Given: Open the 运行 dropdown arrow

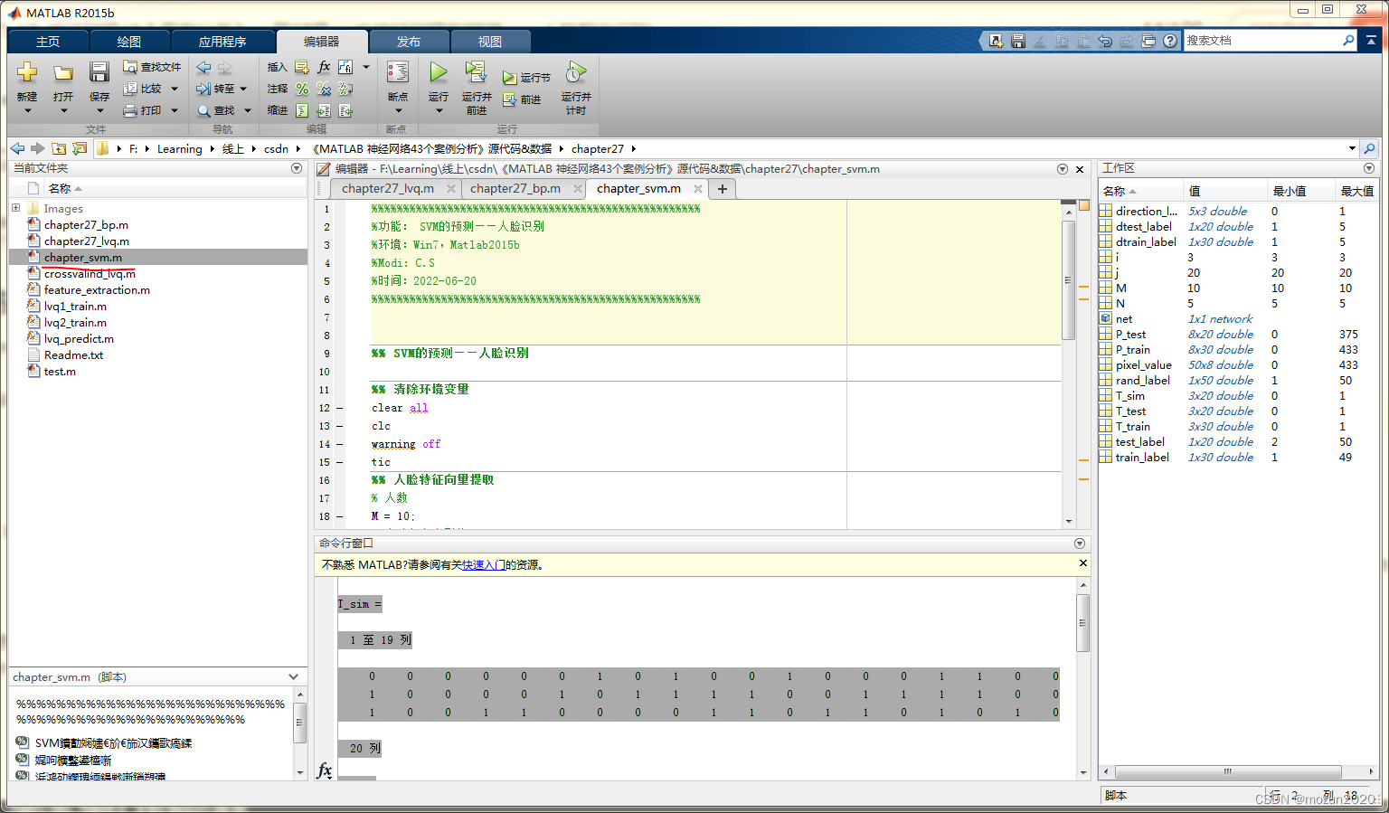Looking at the screenshot, I should (x=439, y=110).
